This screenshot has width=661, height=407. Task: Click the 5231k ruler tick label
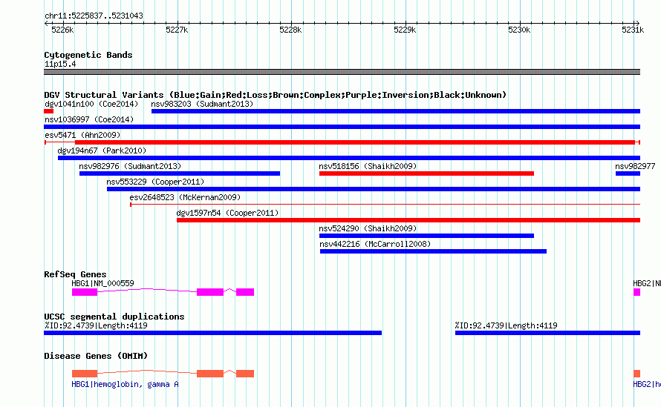[633, 30]
